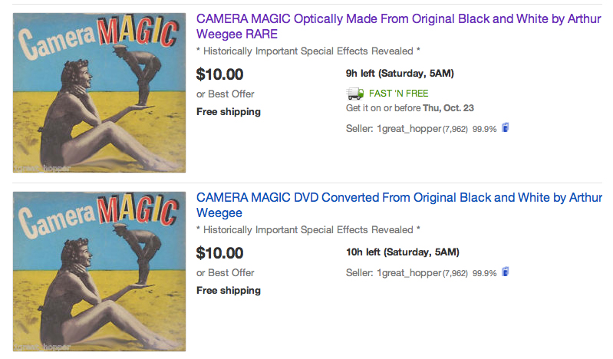This screenshot has width=613, height=359.
Task: Click seller badge icon in 9h left listing
Action: coord(506,127)
